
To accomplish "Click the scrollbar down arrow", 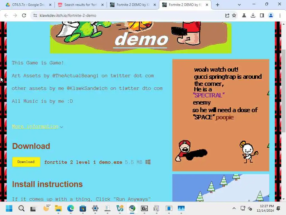I will pyautogui.click(x=283, y=199).
